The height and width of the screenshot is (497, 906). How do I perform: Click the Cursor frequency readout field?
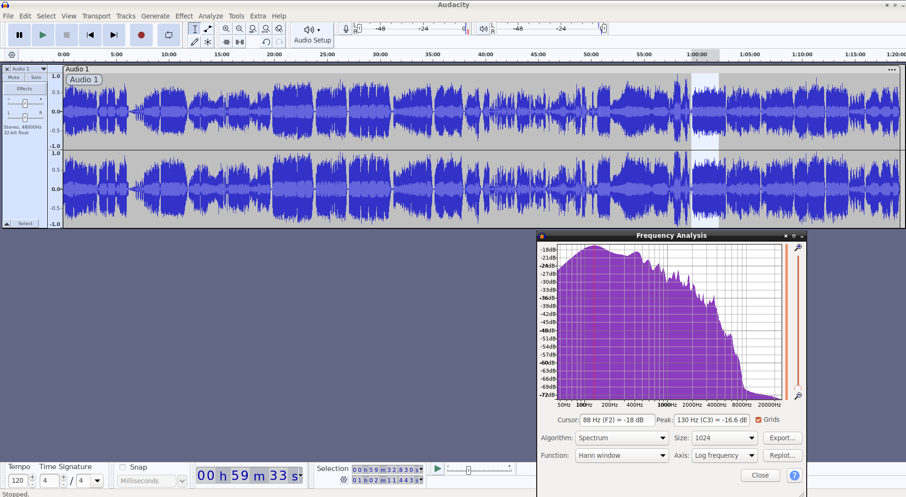point(617,420)
